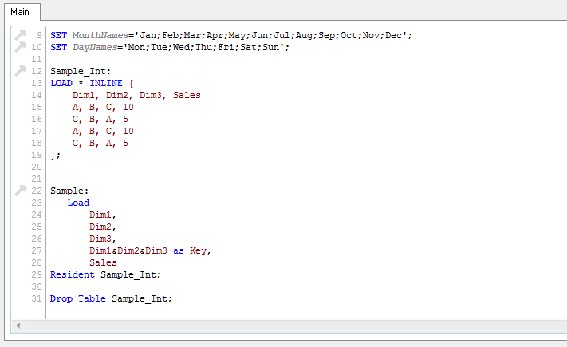Viewport: 567px width, 347px height.
Task: Click the data row on line 16
Action: pyautogui.click(x=100, y=119)
